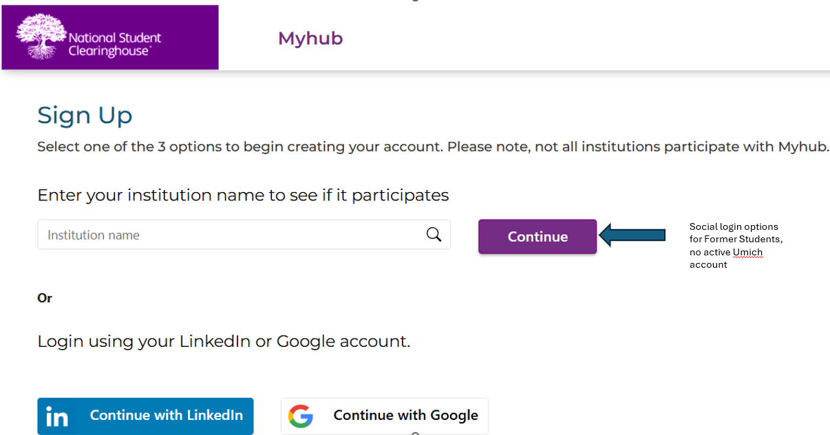The image size is (830, 435).
Task: Click the LinkedIn "in" logo icon
Action: coord(56,416)
